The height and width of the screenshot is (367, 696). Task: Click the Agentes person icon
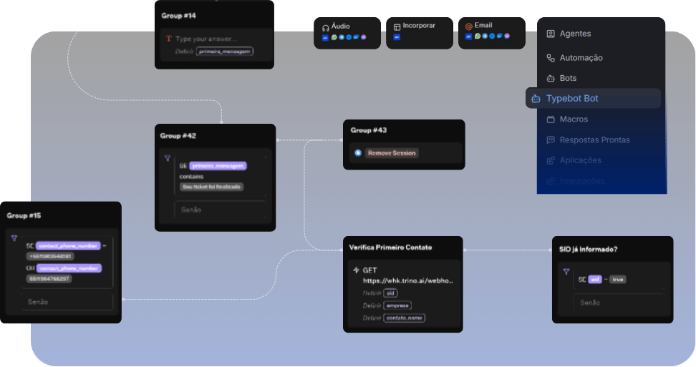[551, 34]
